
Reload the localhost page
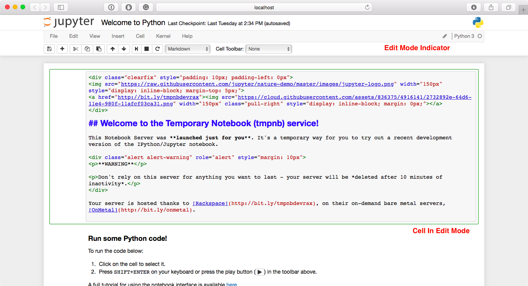tap(367, 7)
